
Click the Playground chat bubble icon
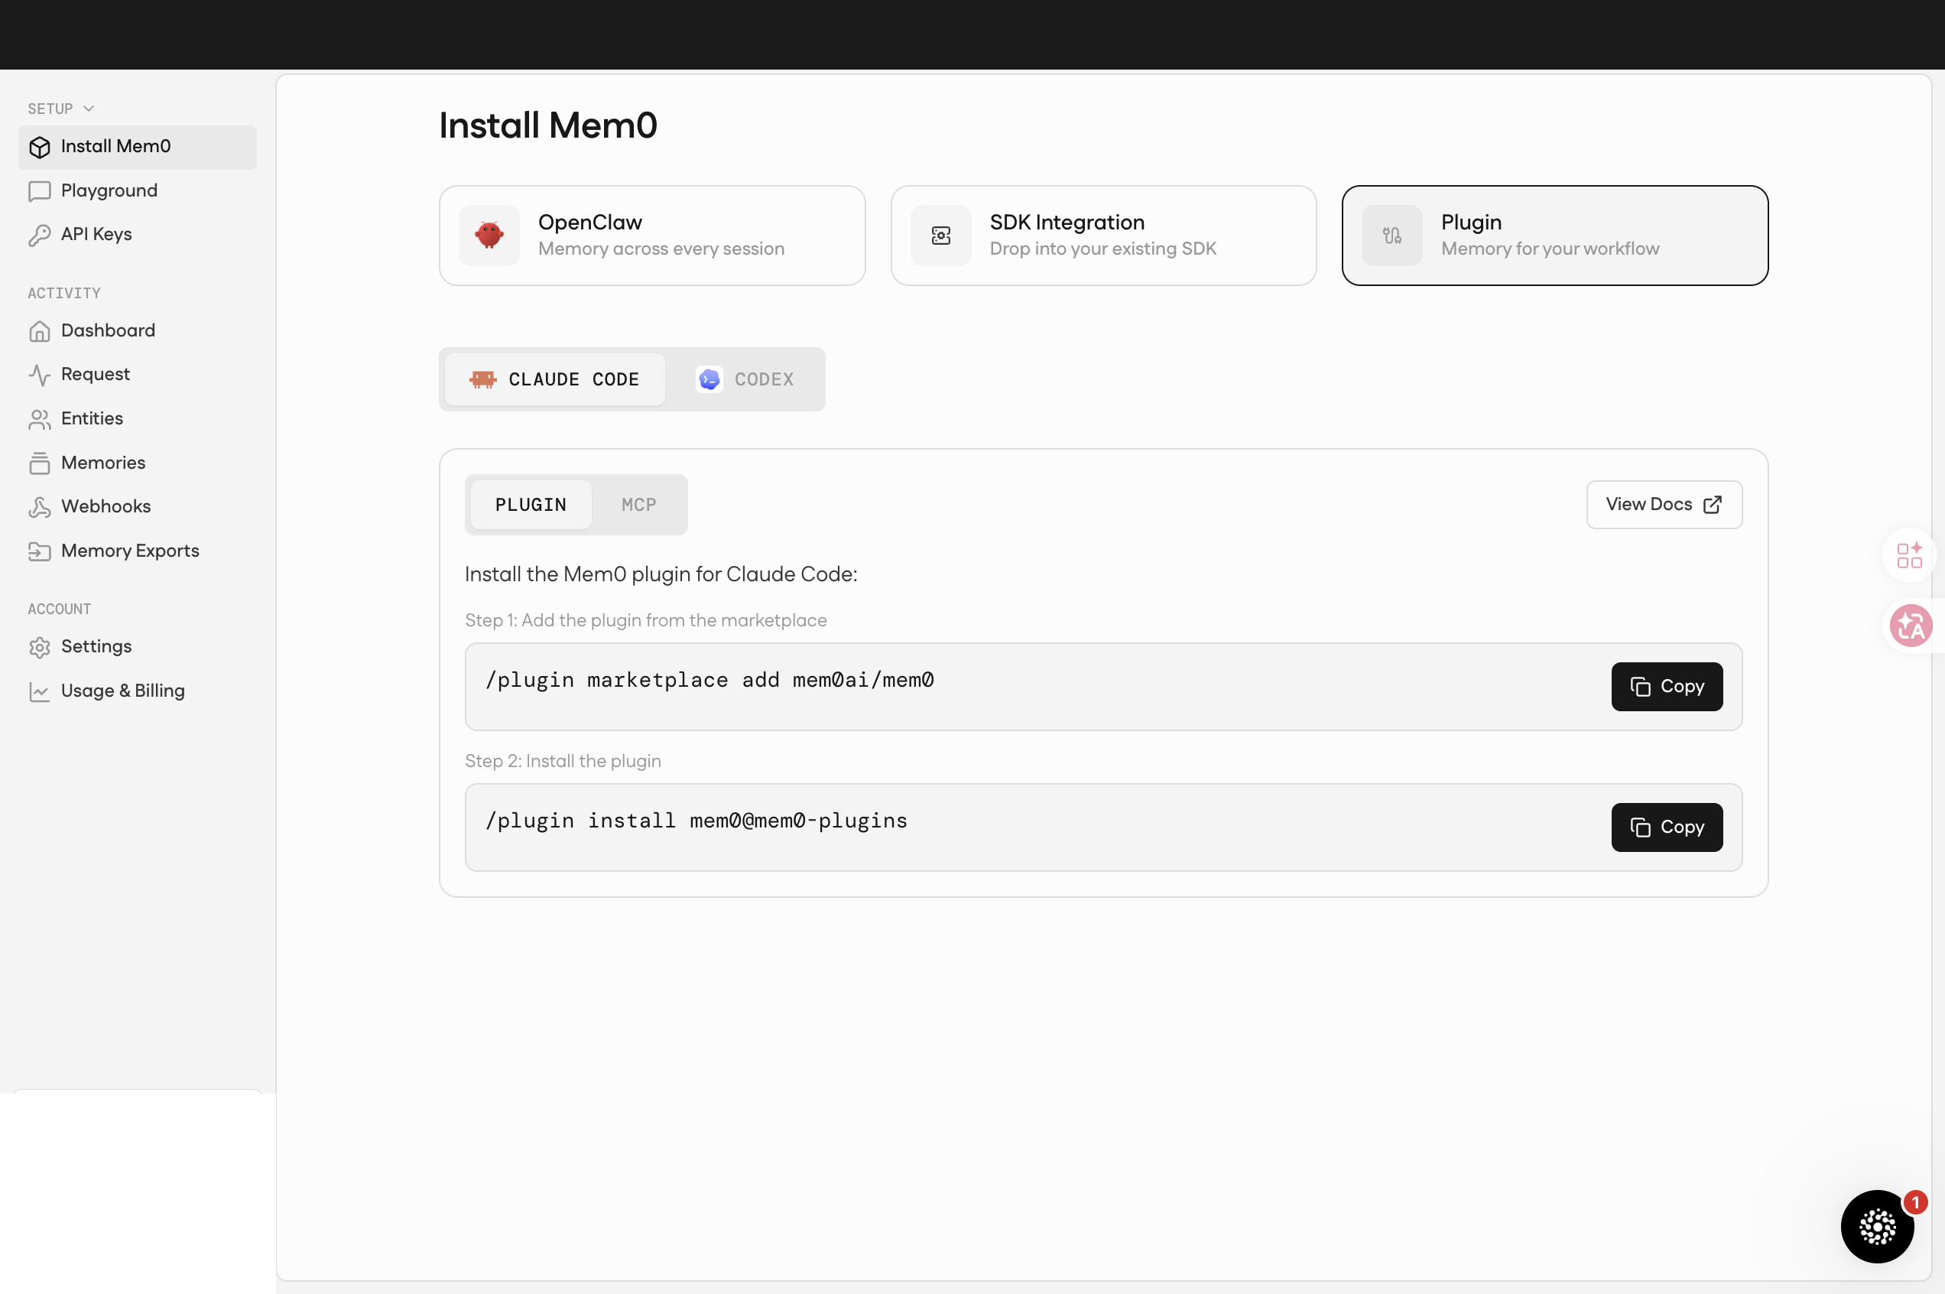pyautogui.click(x=39, y=190)
